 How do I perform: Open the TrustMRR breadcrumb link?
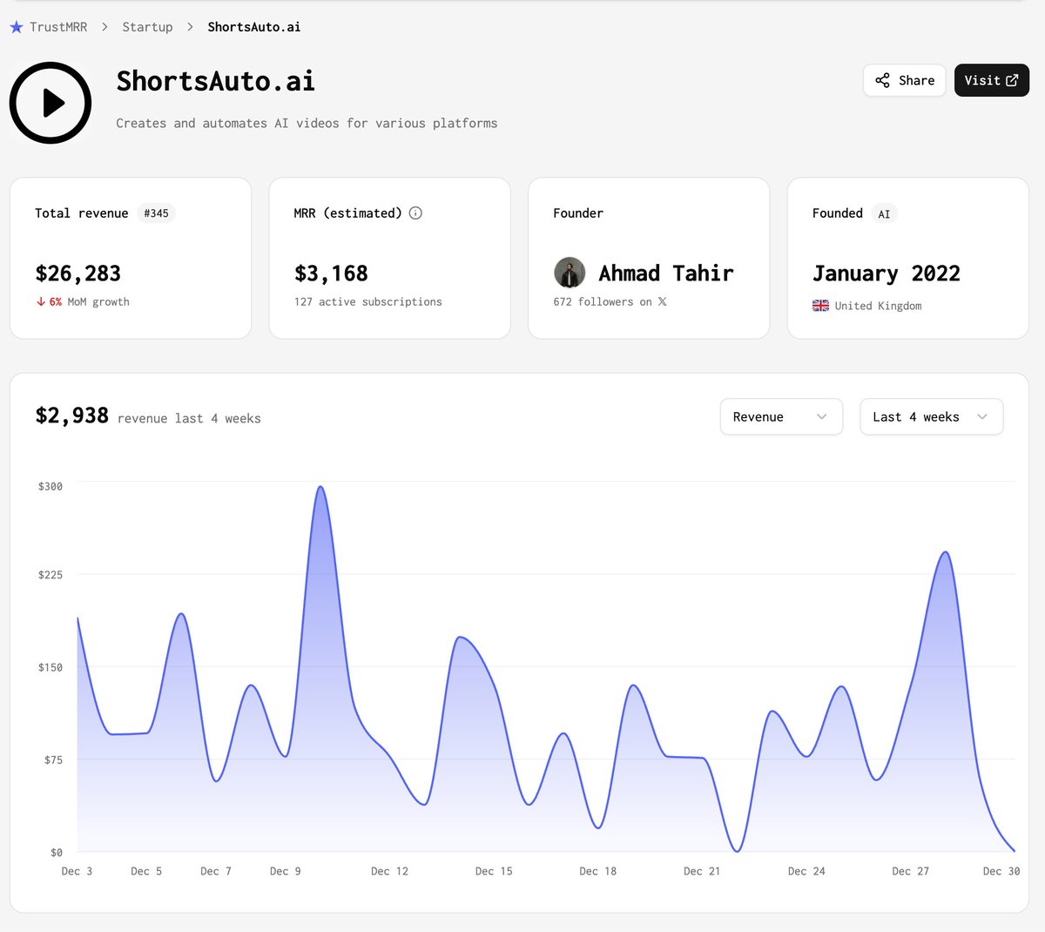(58, 27)
